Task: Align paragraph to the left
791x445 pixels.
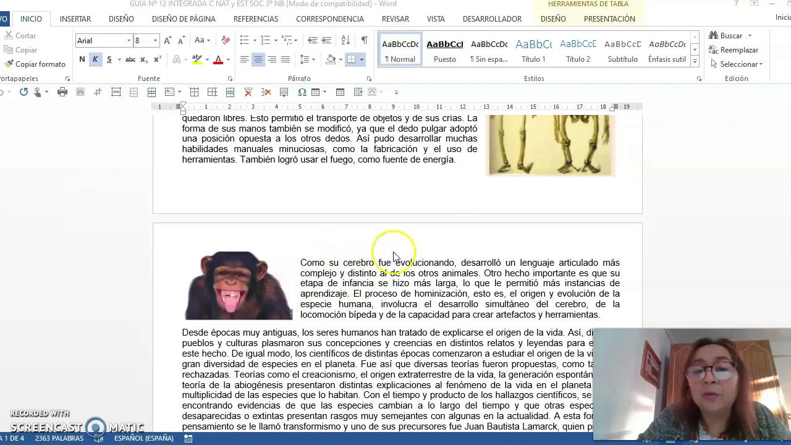Action: pyautogui.click(x=245, y=59)
